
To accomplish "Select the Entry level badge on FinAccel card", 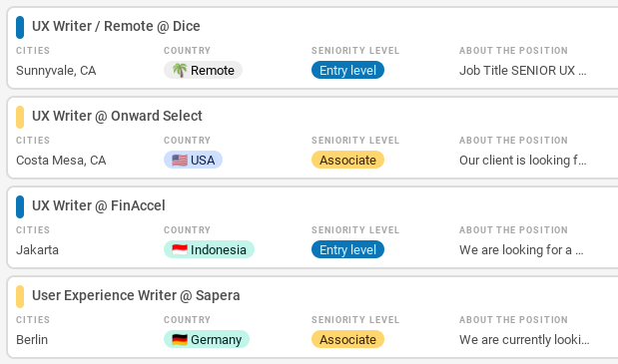I will click(x=347, y=249).
